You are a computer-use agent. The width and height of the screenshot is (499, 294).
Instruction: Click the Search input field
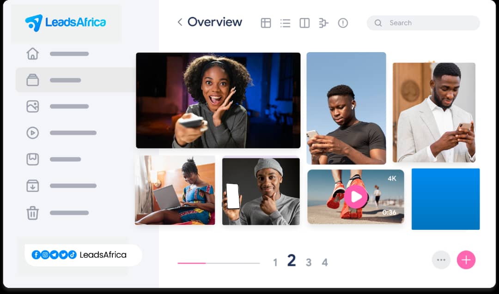(x=430, y=23)
